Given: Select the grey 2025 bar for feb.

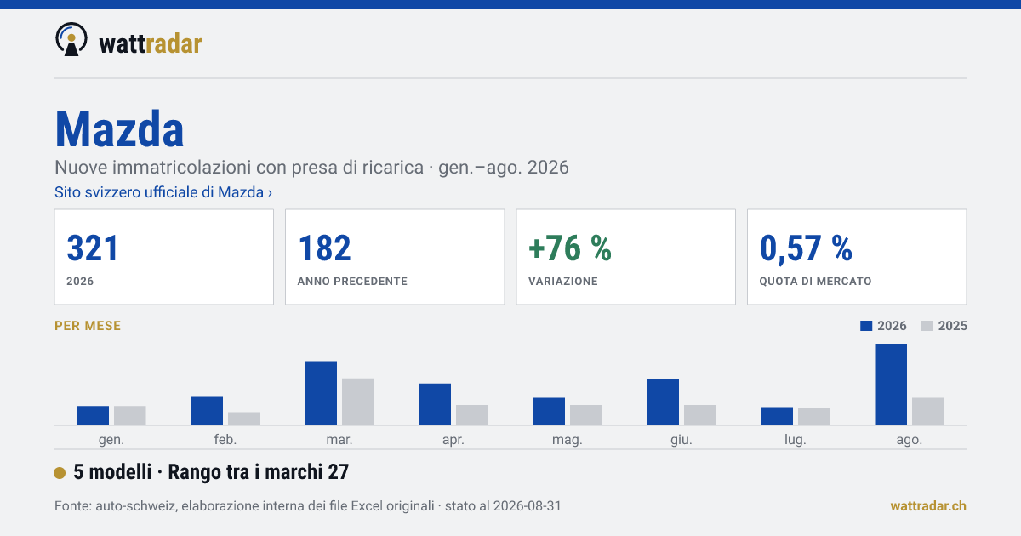Looking at the screenshot, I should point(244,419).
